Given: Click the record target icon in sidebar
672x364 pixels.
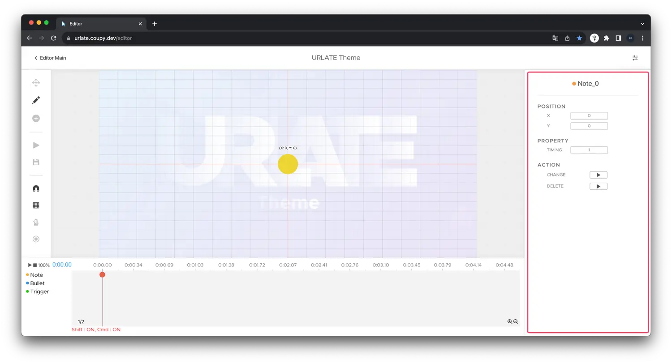Looking at the screenshot, I should click(36, 239).
